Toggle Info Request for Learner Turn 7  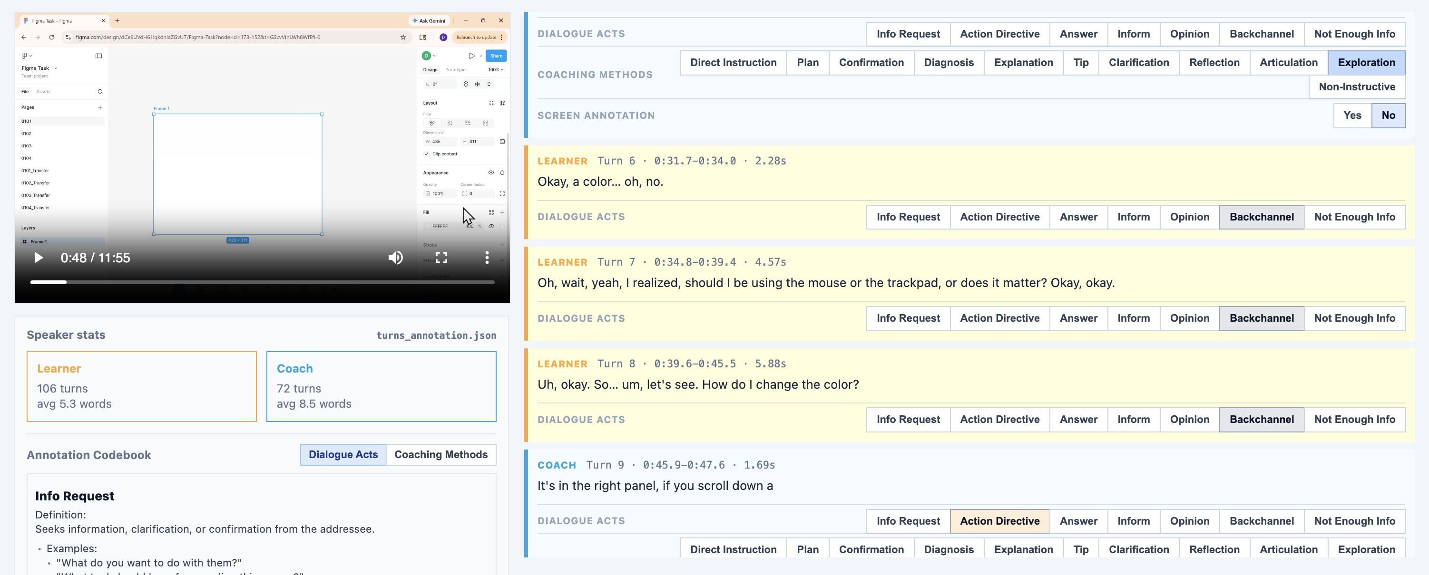tap(908, 318)
